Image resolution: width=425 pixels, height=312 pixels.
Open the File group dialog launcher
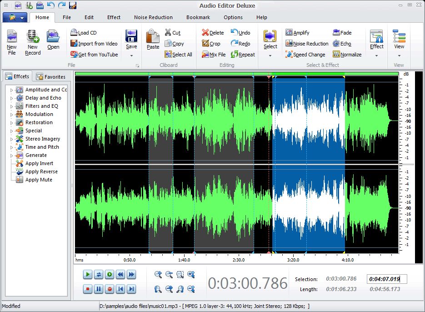(x=137, y=65)
